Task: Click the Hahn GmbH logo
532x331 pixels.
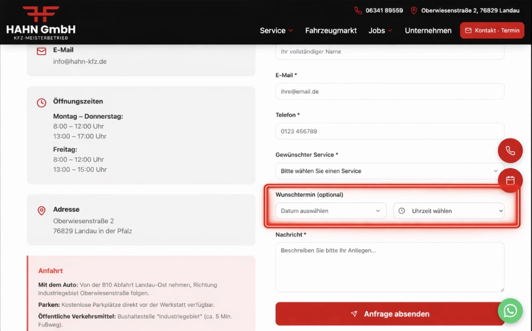Action: coord(40,22)
